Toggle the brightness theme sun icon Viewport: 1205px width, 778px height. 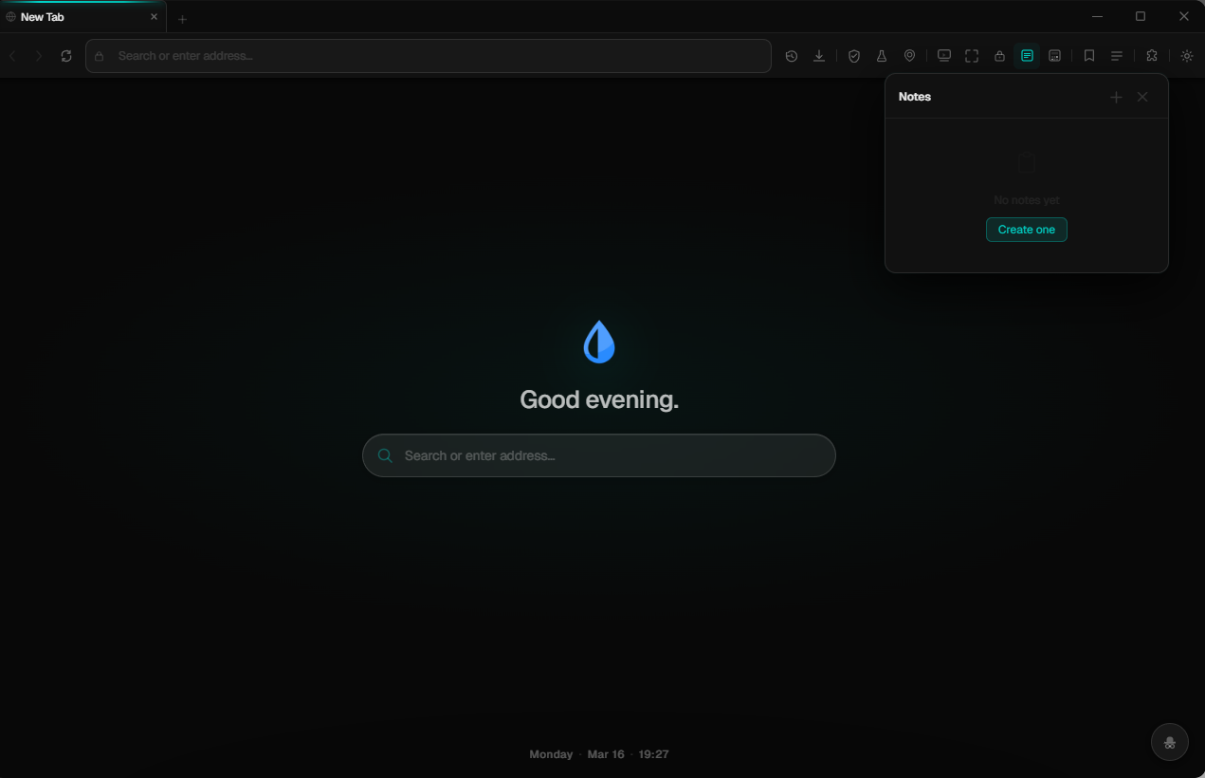(x=1186, y=55)
